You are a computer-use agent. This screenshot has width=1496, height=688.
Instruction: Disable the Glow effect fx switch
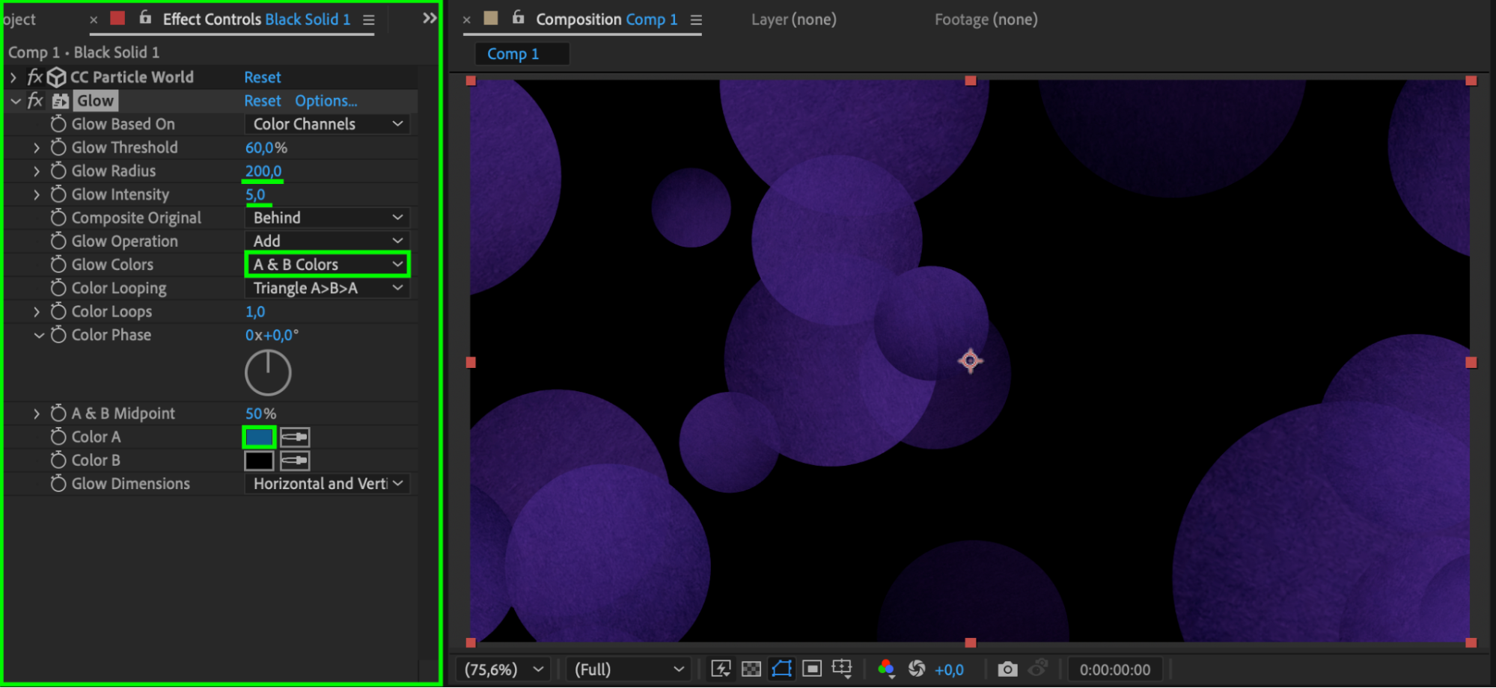click(x=35, y=101)
